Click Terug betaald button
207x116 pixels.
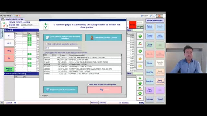click(150, 45)
